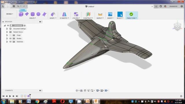Click the Zoom Window magnifier icon
The width and height of the screenshot is (185, 104).
click(92, 90)
